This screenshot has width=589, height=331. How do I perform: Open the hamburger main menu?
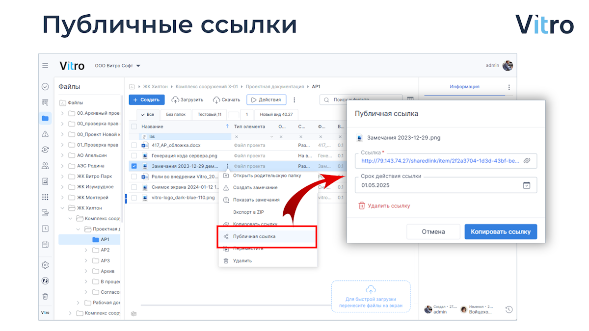[45, 66]
